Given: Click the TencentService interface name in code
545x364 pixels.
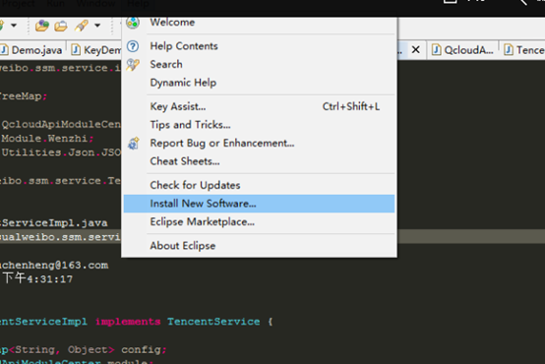Looking at the screenshot, I should (x=213, y=322).
